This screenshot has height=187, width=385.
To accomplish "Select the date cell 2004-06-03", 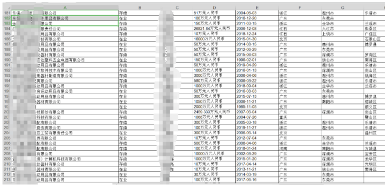I will click(x=257, y=13).
